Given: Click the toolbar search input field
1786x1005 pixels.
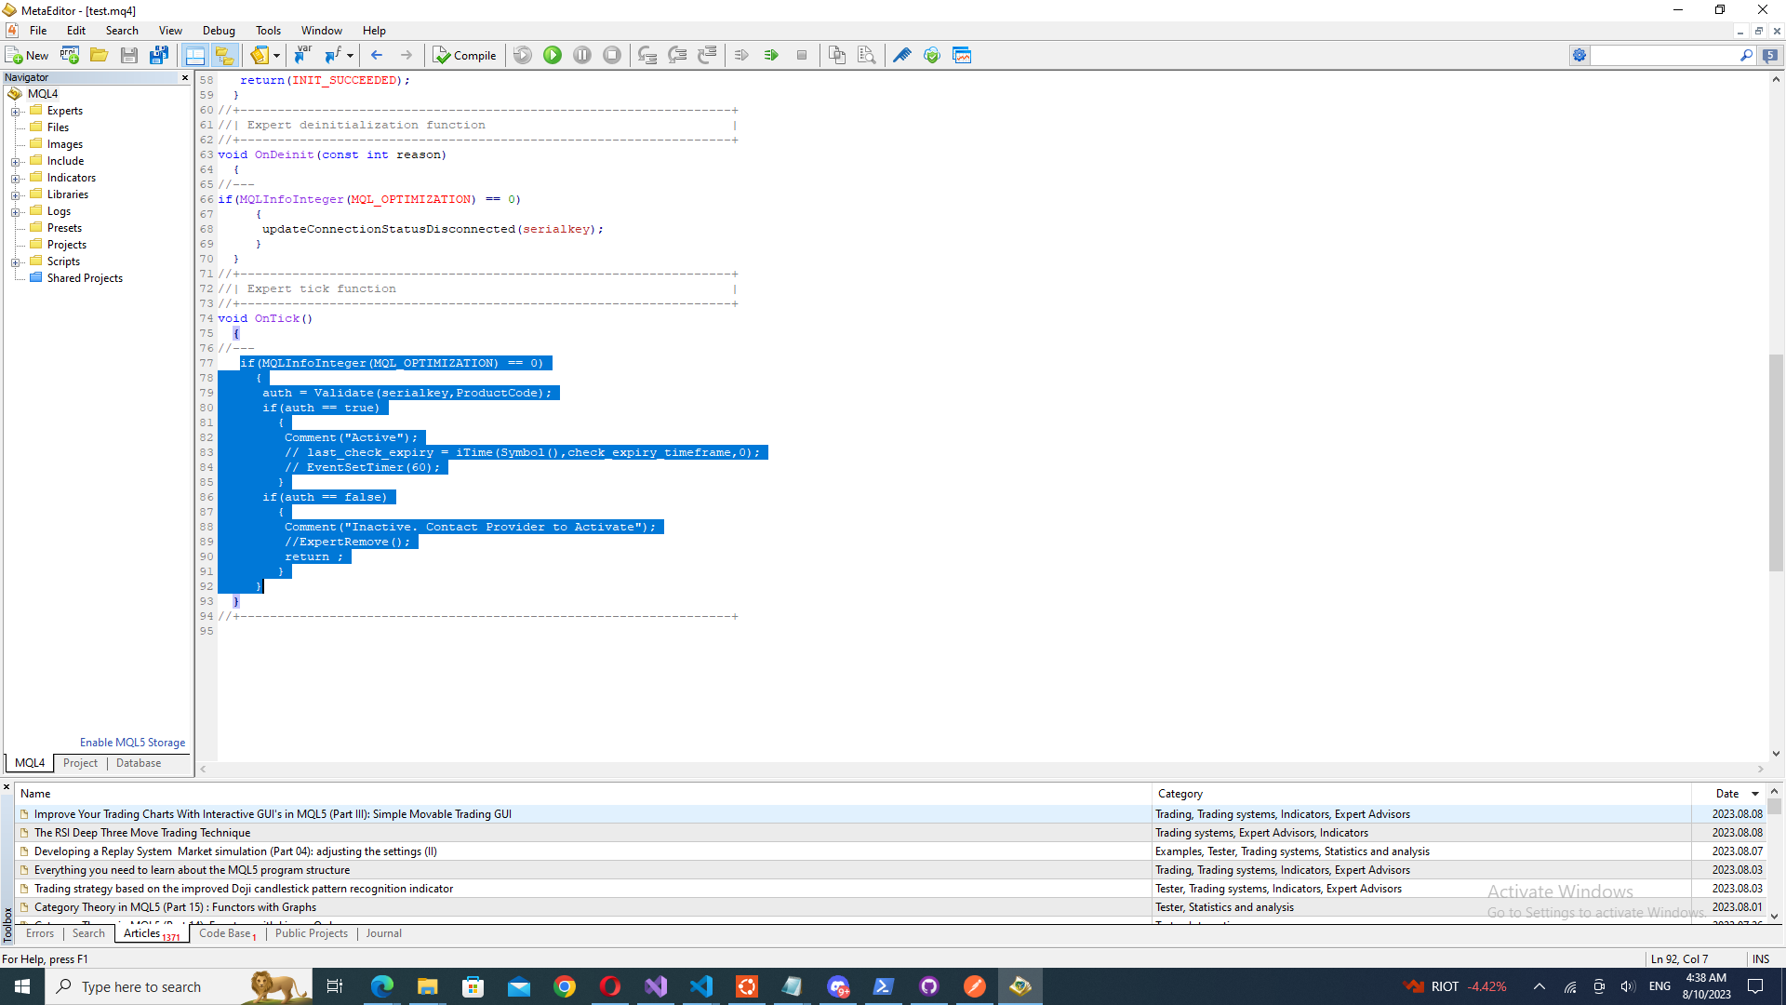Looking at the screenshot, I should (x=1661, y=56).
